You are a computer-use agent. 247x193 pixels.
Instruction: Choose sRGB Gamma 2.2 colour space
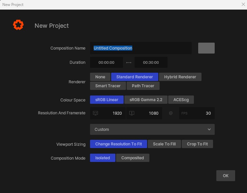point(146,100)
